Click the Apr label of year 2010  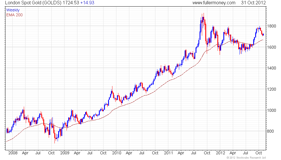pos(129,153)
